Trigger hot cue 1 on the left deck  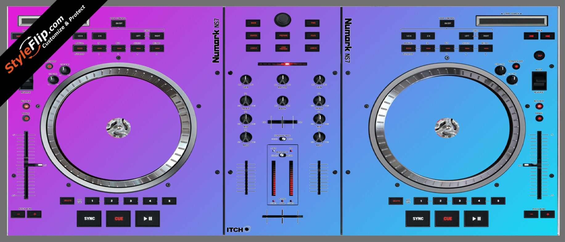92,201
